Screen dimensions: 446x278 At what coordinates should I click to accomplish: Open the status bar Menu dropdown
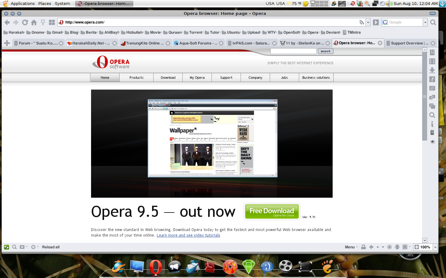[x=351, y=247]
